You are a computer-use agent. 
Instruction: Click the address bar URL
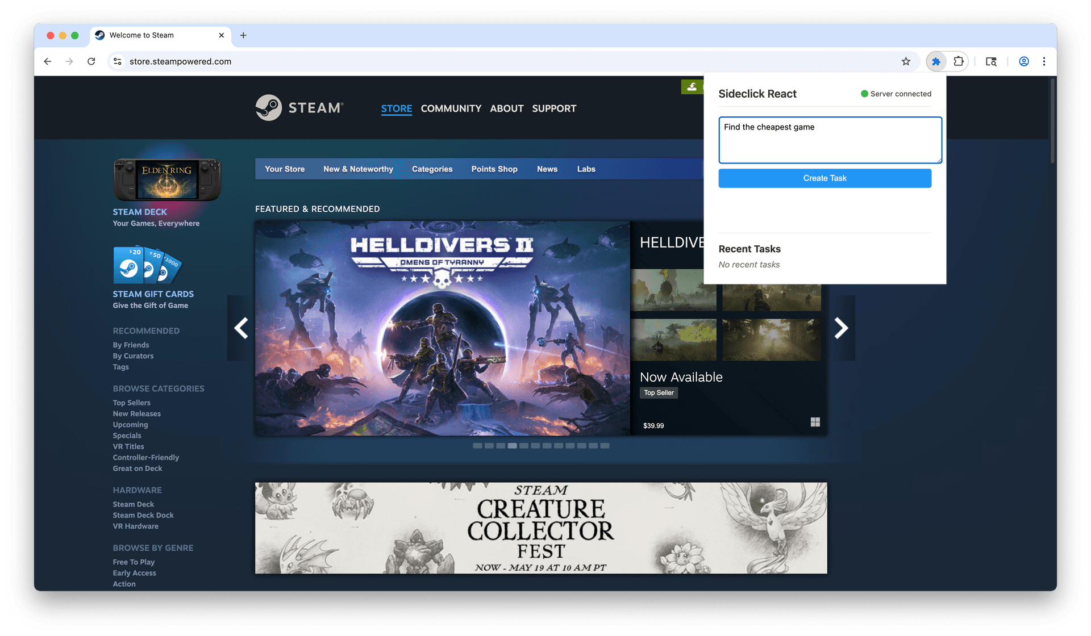point(180,61)
